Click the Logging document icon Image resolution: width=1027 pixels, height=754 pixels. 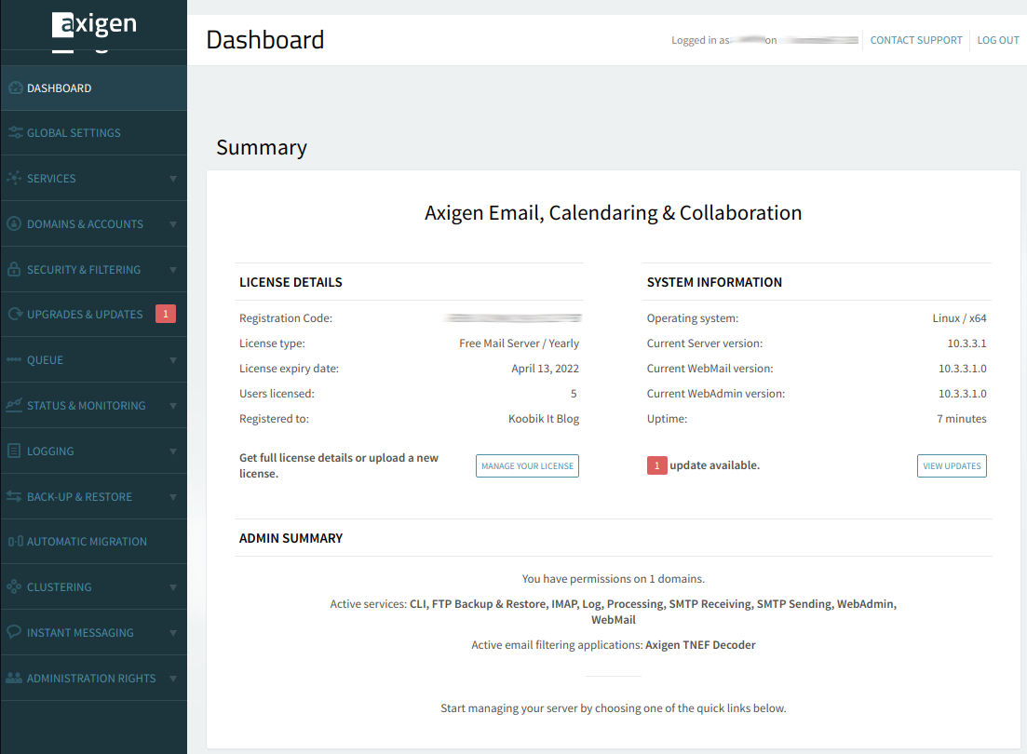click(14, 451)
